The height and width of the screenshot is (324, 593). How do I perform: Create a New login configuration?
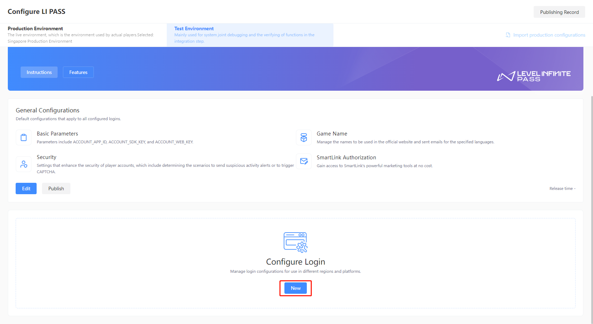[295, 288]
